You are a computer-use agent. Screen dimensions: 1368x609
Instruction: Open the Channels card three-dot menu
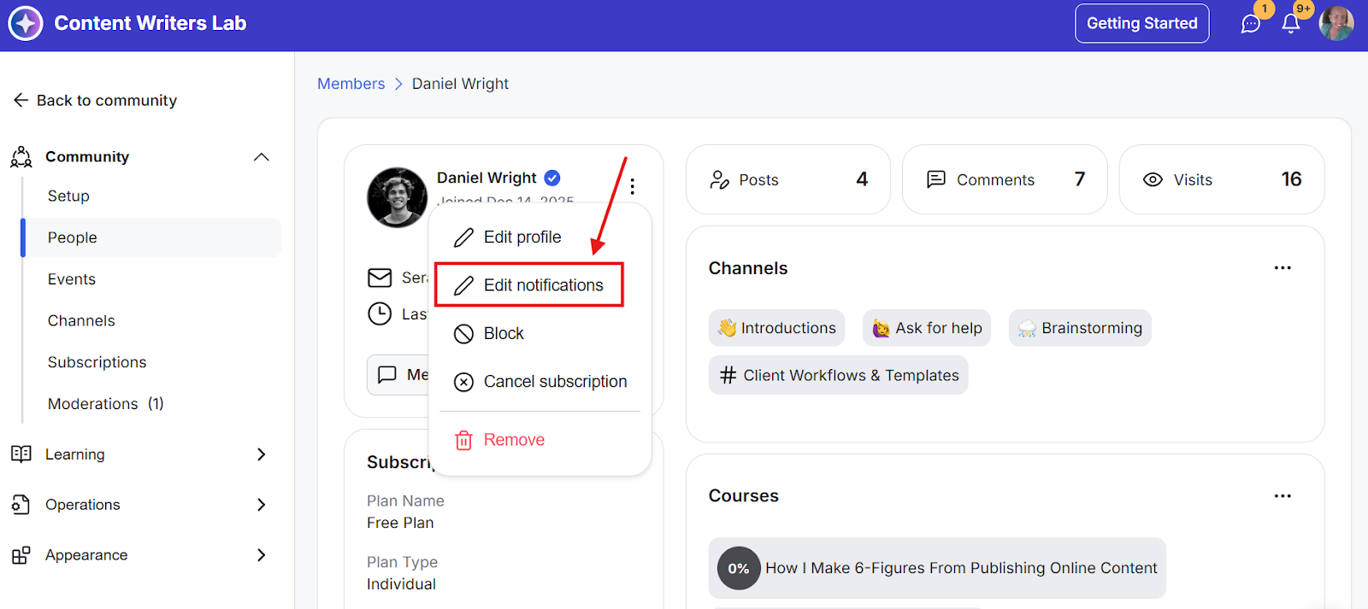tap(1282, 268)
